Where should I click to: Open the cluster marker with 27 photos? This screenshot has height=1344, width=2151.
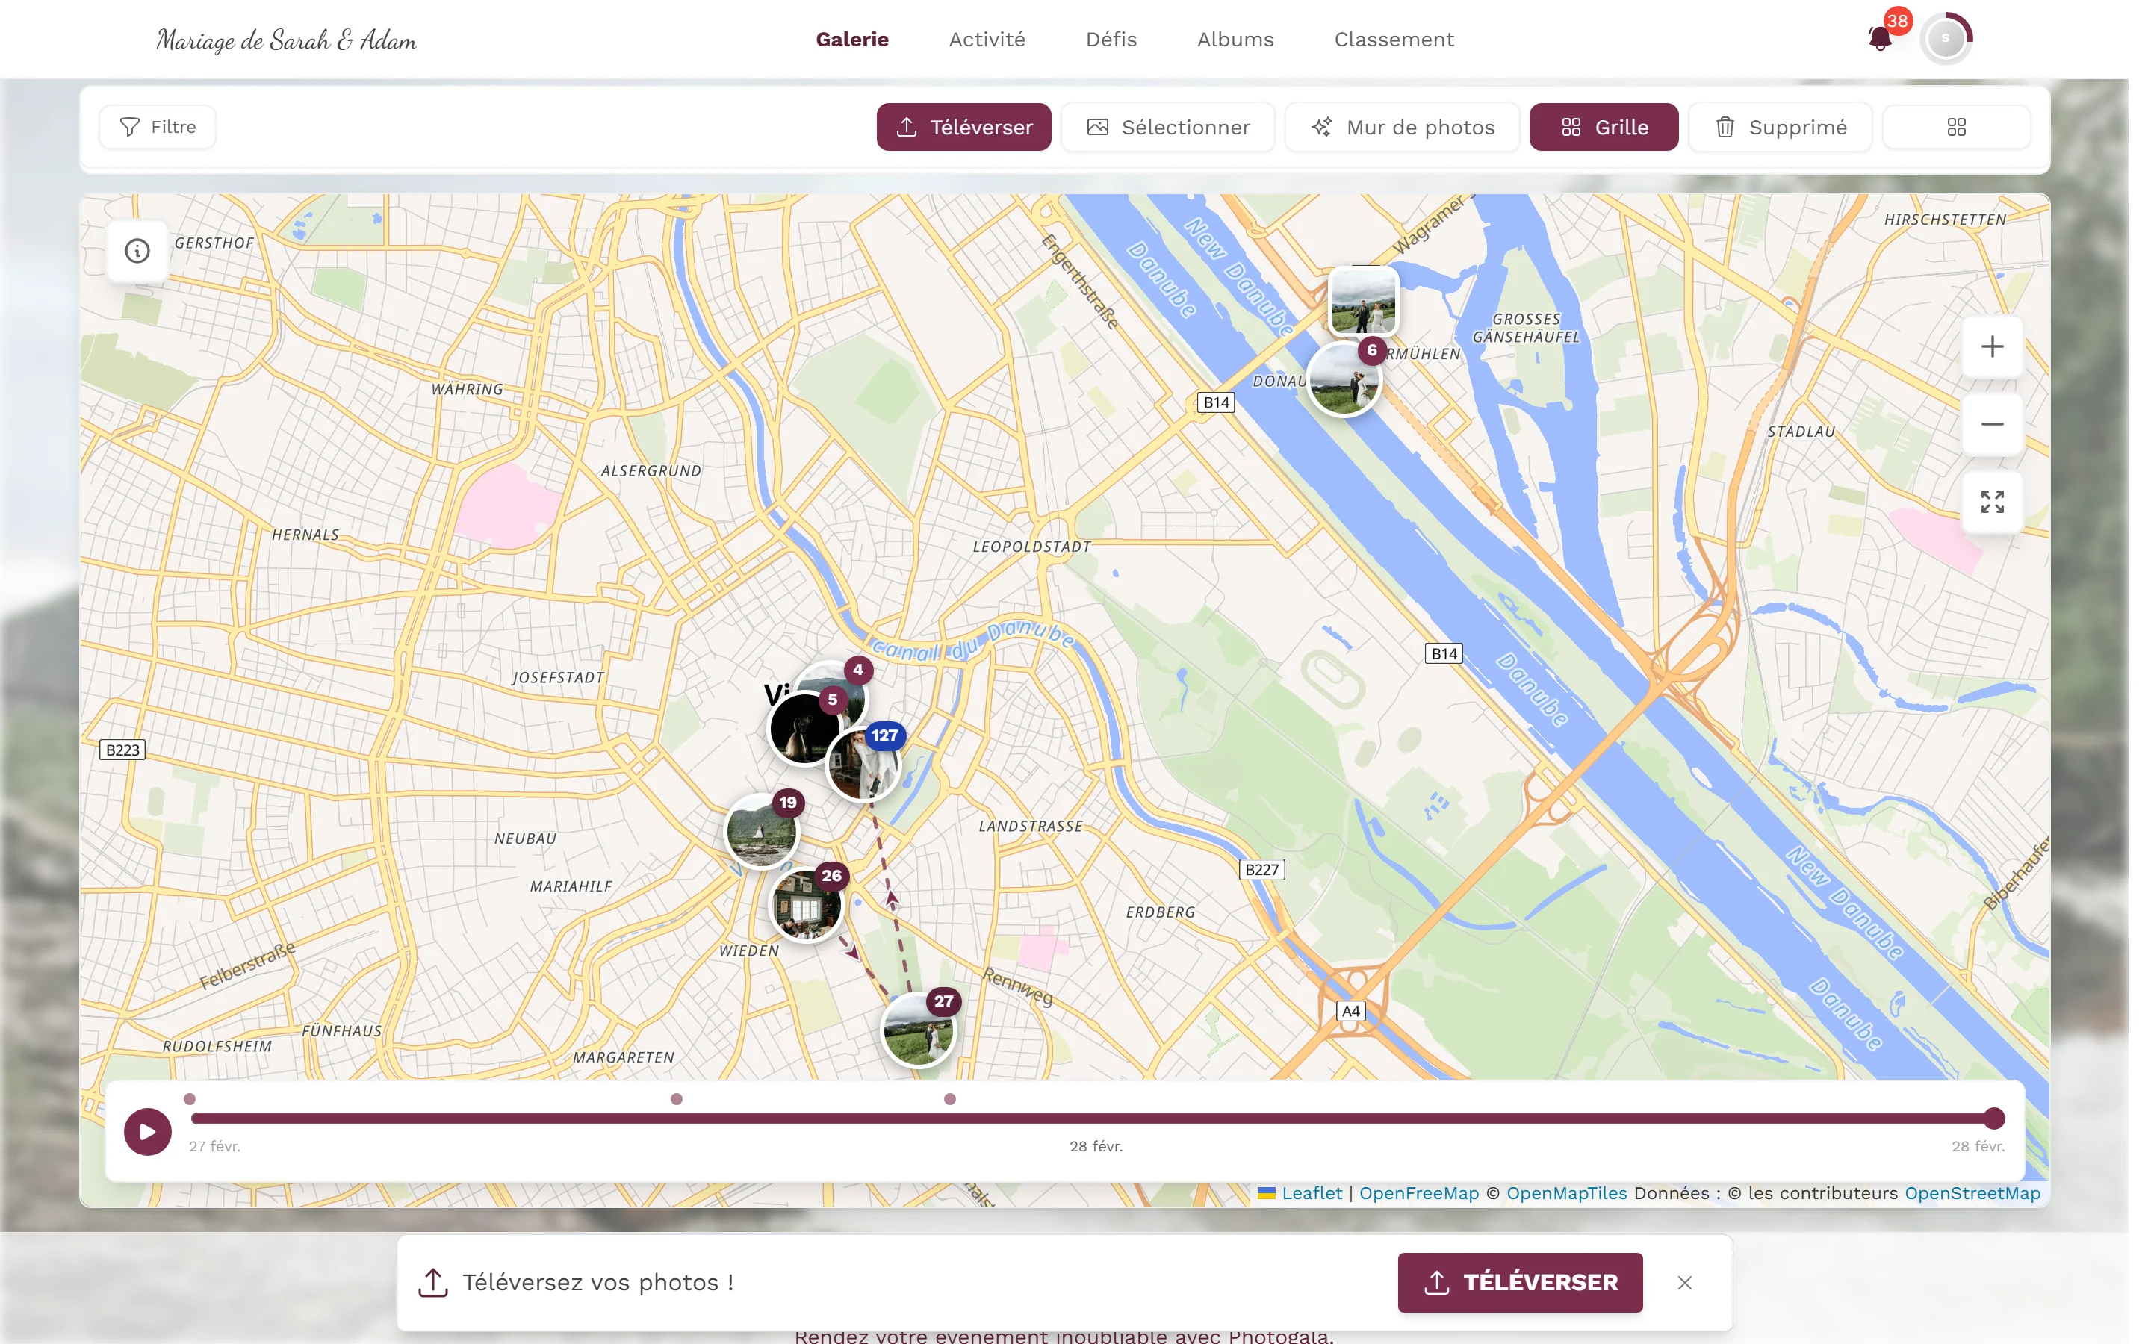(918, 1031)
